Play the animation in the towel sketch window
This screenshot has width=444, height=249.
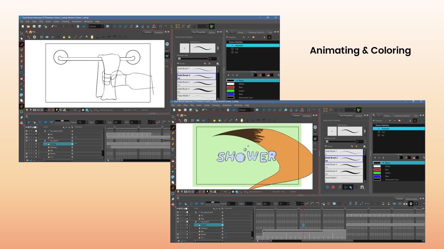point(28,122)
